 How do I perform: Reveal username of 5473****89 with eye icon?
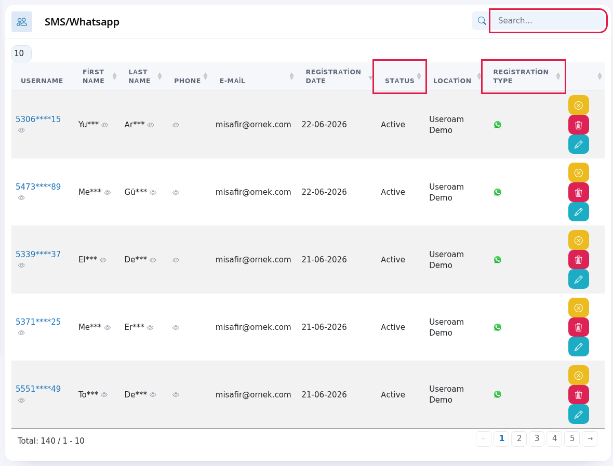(21, 198)
